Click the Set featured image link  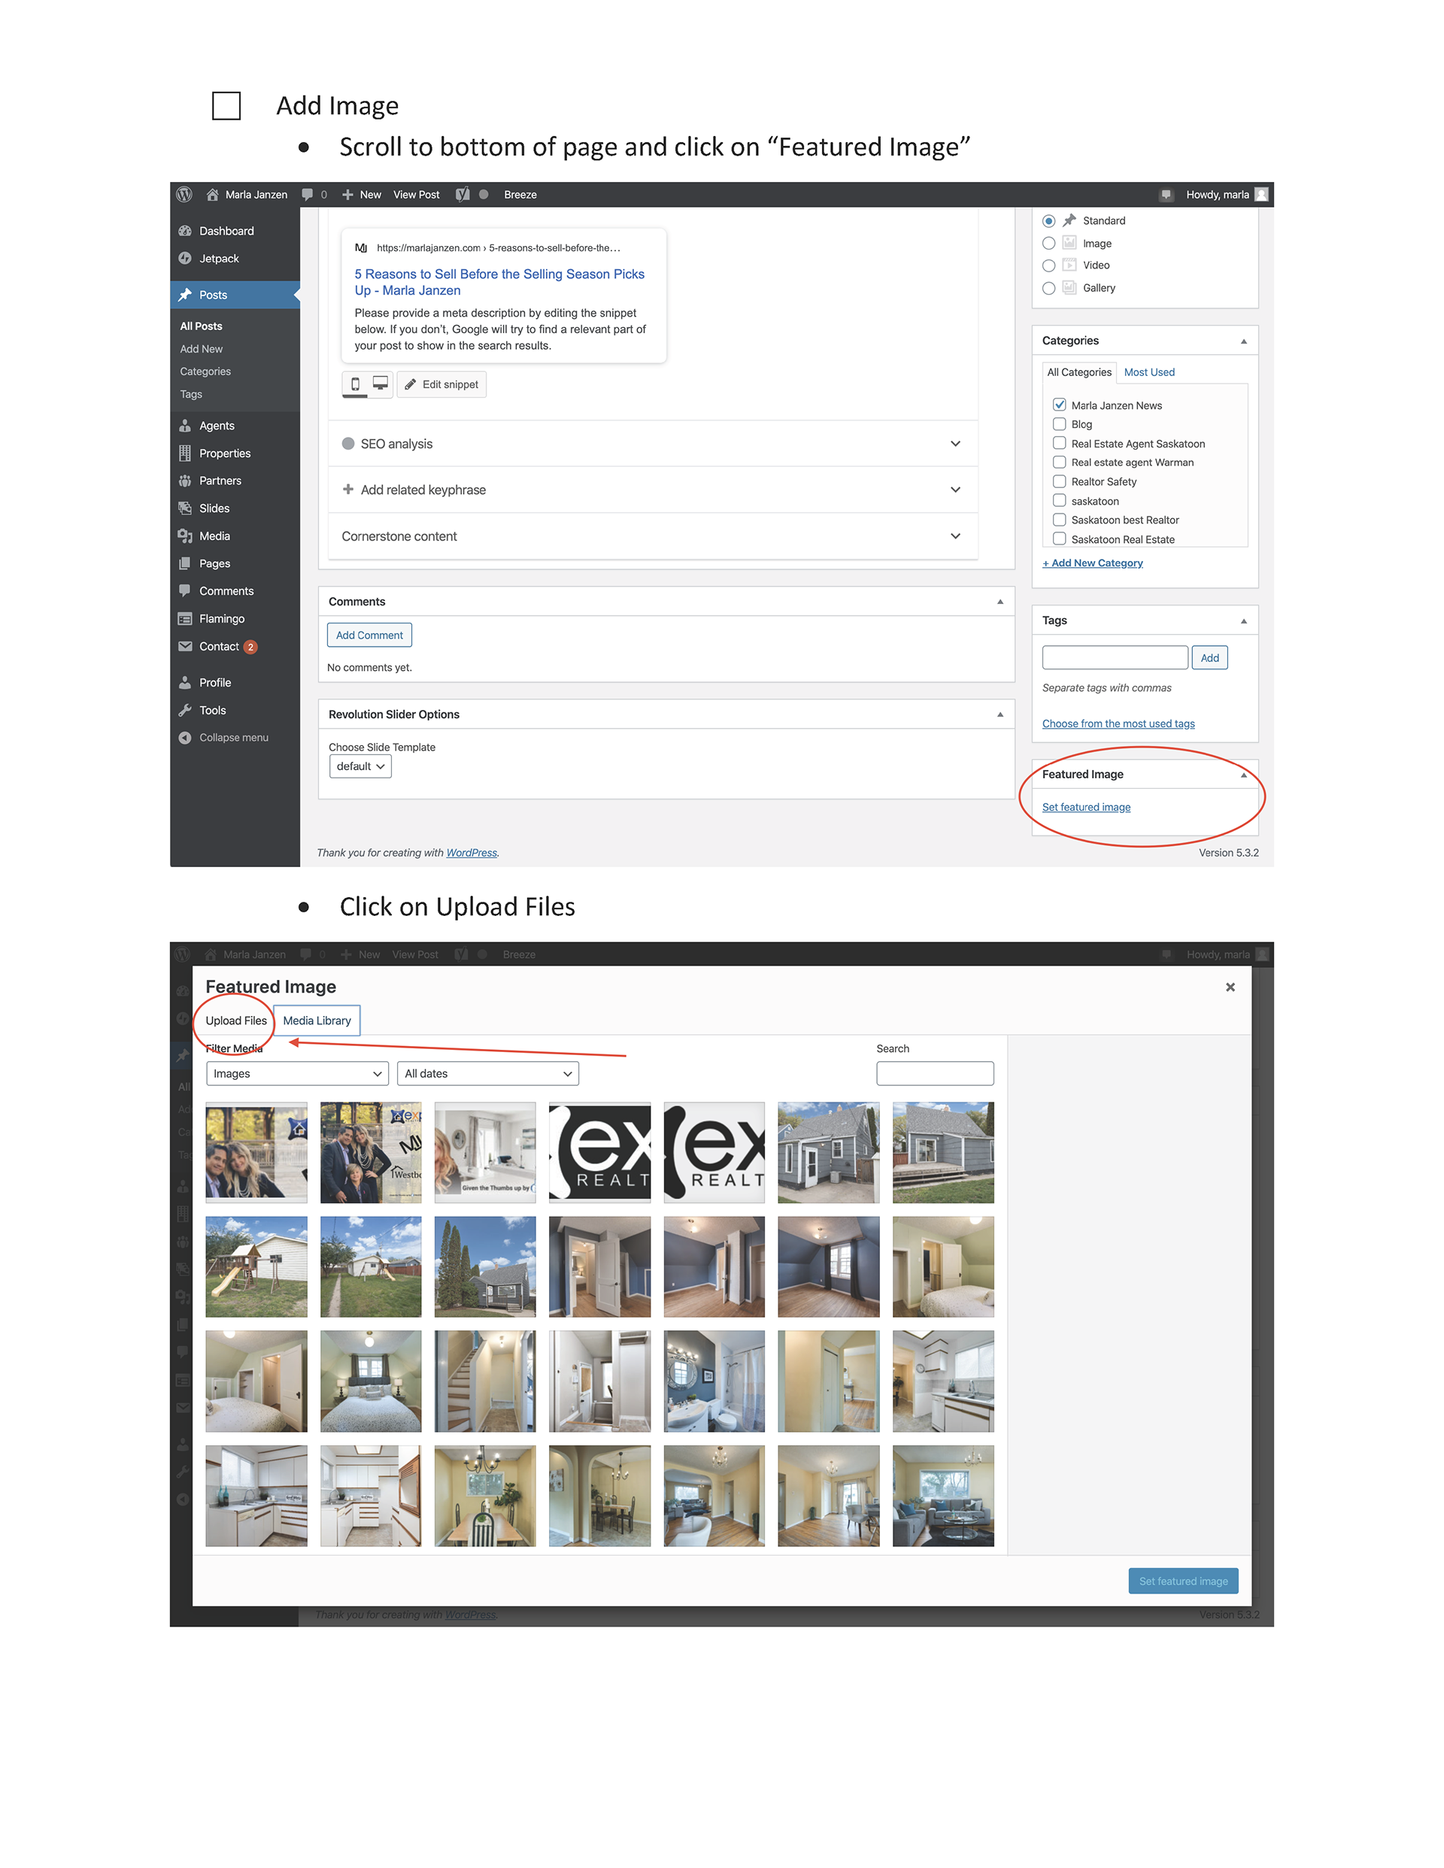pyautogui.click(x=1085, y=808)
